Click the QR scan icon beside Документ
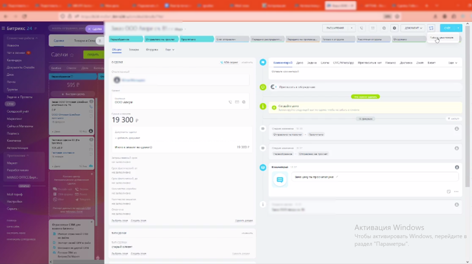 coord(431,28)
